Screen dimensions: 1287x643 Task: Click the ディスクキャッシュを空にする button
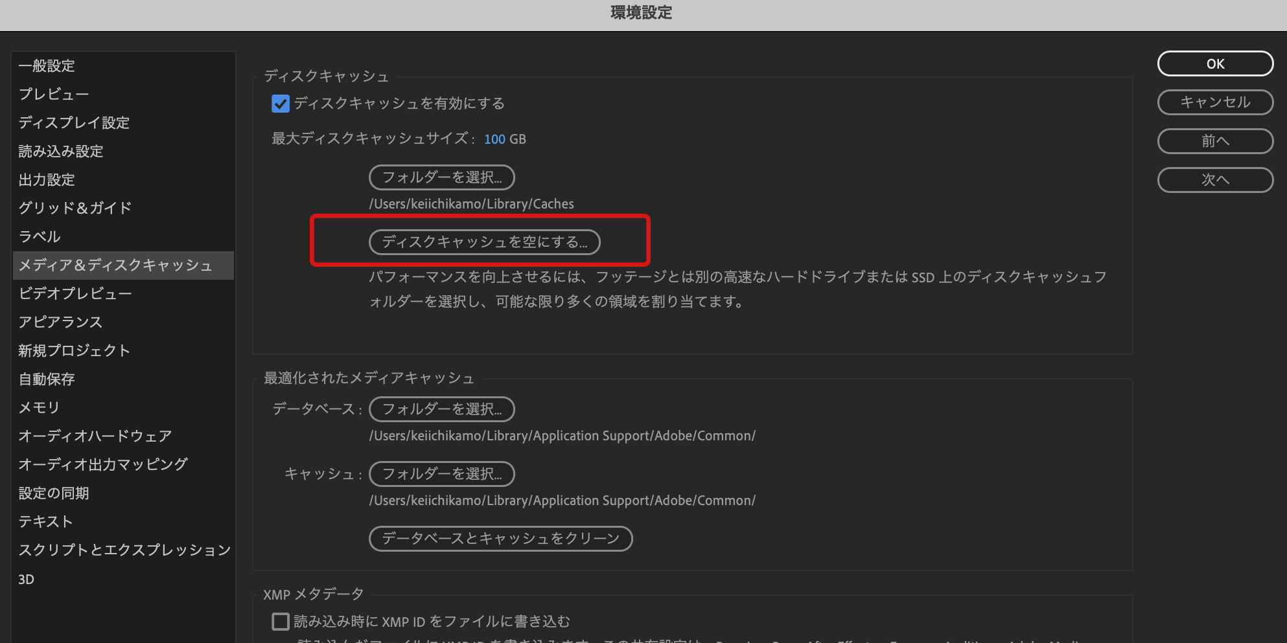tap(484, 242)
